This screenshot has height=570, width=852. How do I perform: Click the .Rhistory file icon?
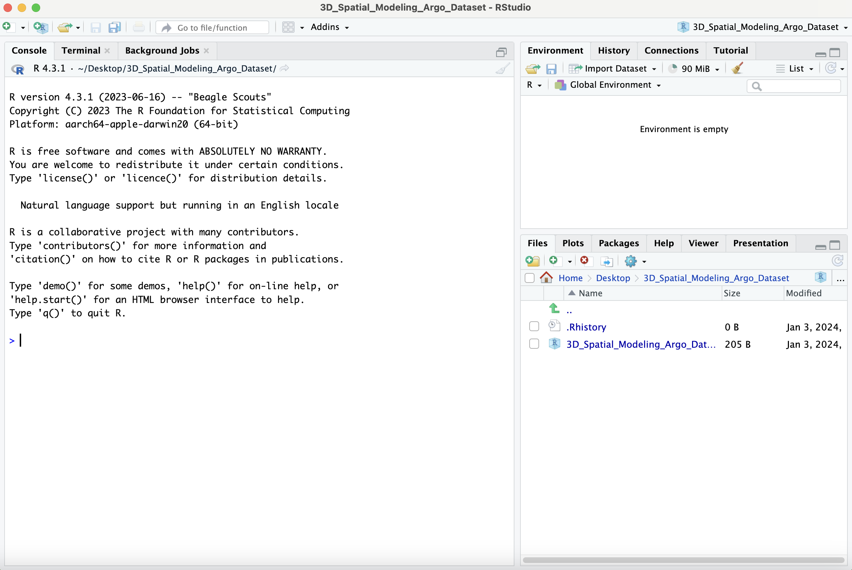[554, 326]
